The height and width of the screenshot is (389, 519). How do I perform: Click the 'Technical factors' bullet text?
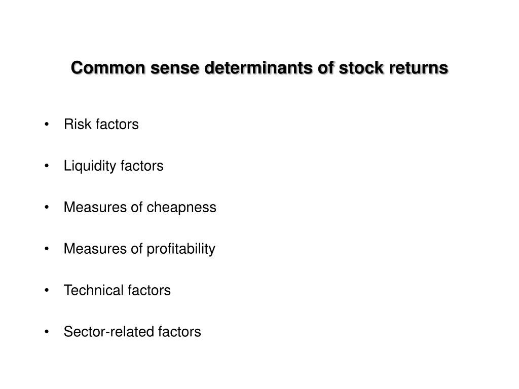coord(117,290)
